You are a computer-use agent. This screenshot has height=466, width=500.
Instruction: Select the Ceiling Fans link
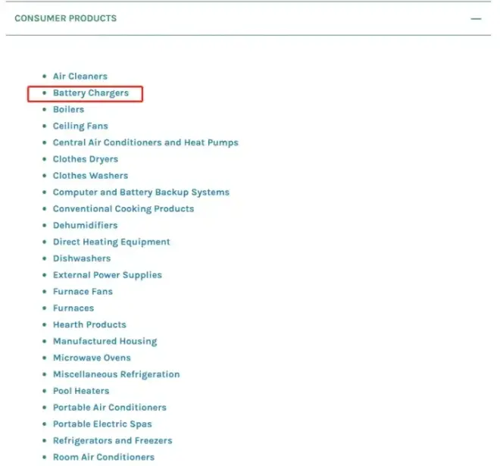tap(80, 127)
